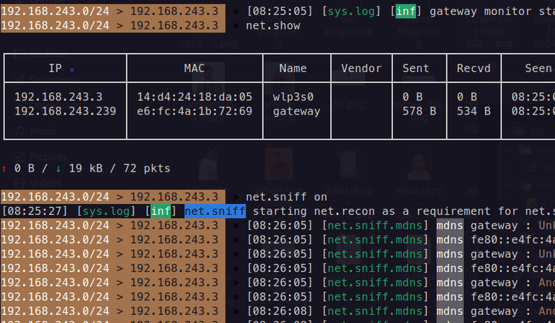The width and height of the screenshot is (555, 323).
Task: Click the green download arrow in traffic summary
Action: tap(59, 169)
